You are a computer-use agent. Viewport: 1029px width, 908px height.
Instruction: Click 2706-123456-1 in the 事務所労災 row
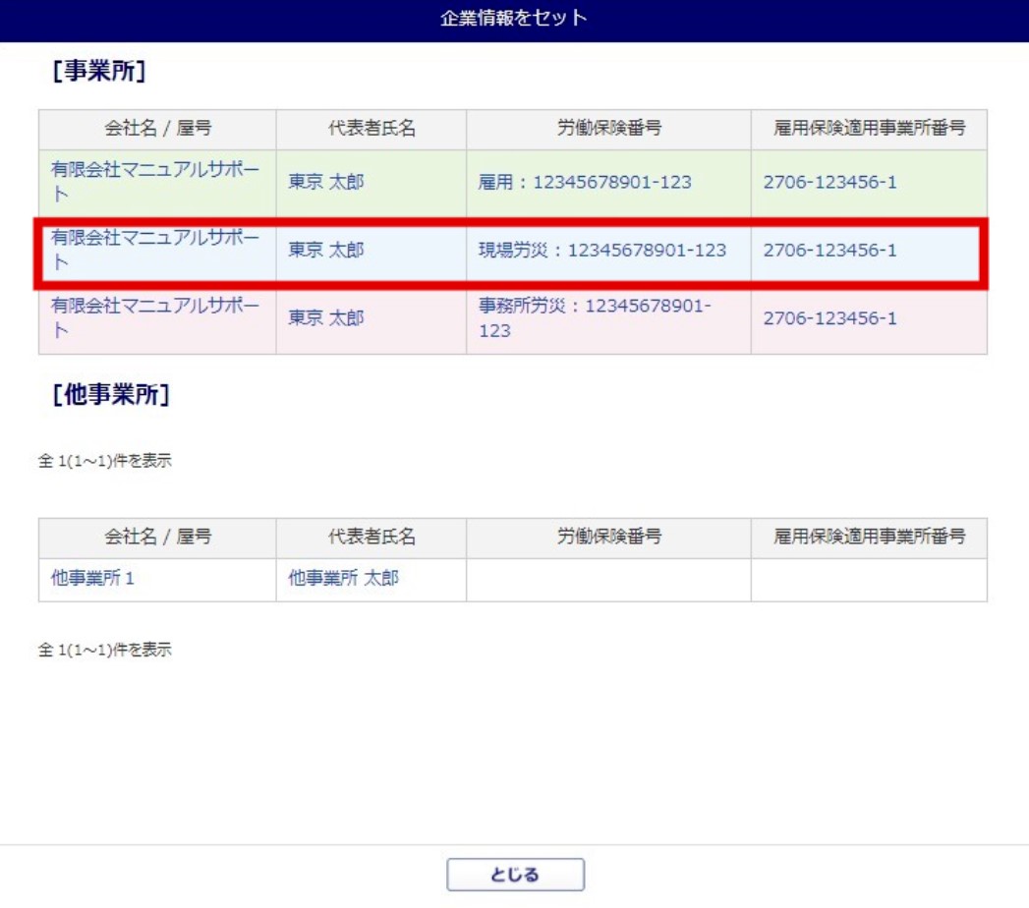coord(829,318)
